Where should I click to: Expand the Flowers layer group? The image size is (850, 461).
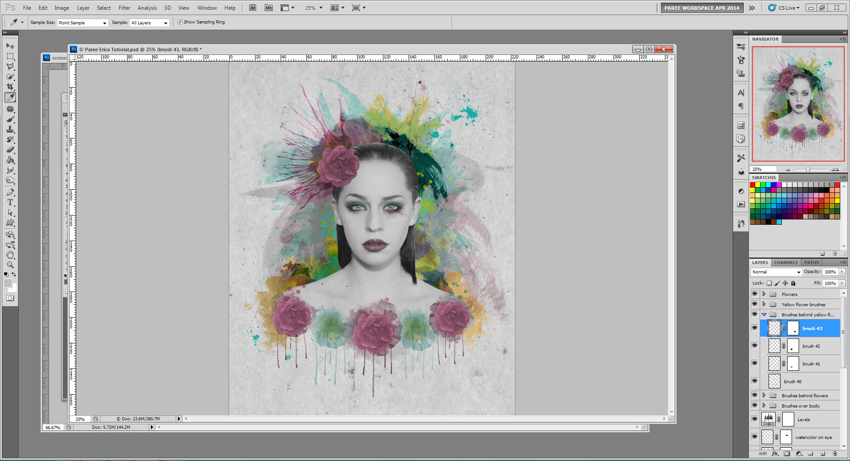click(764, 294)
